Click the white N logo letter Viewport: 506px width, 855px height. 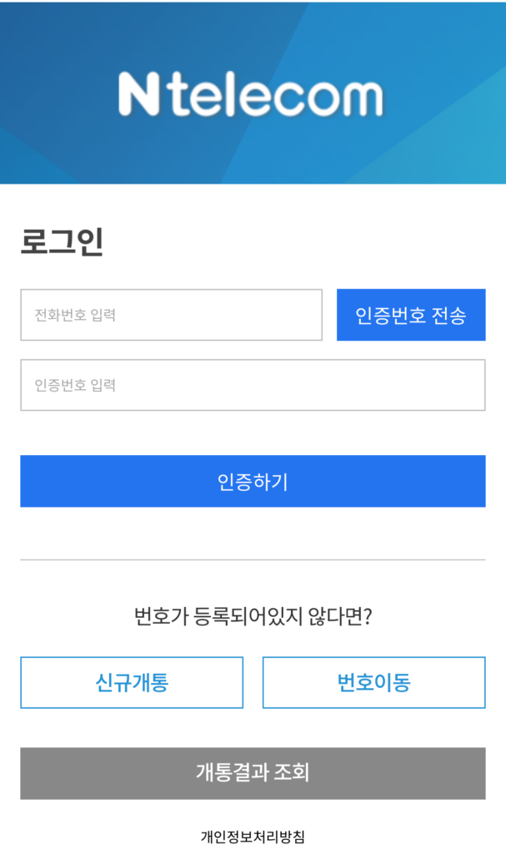tap(138, 94)
